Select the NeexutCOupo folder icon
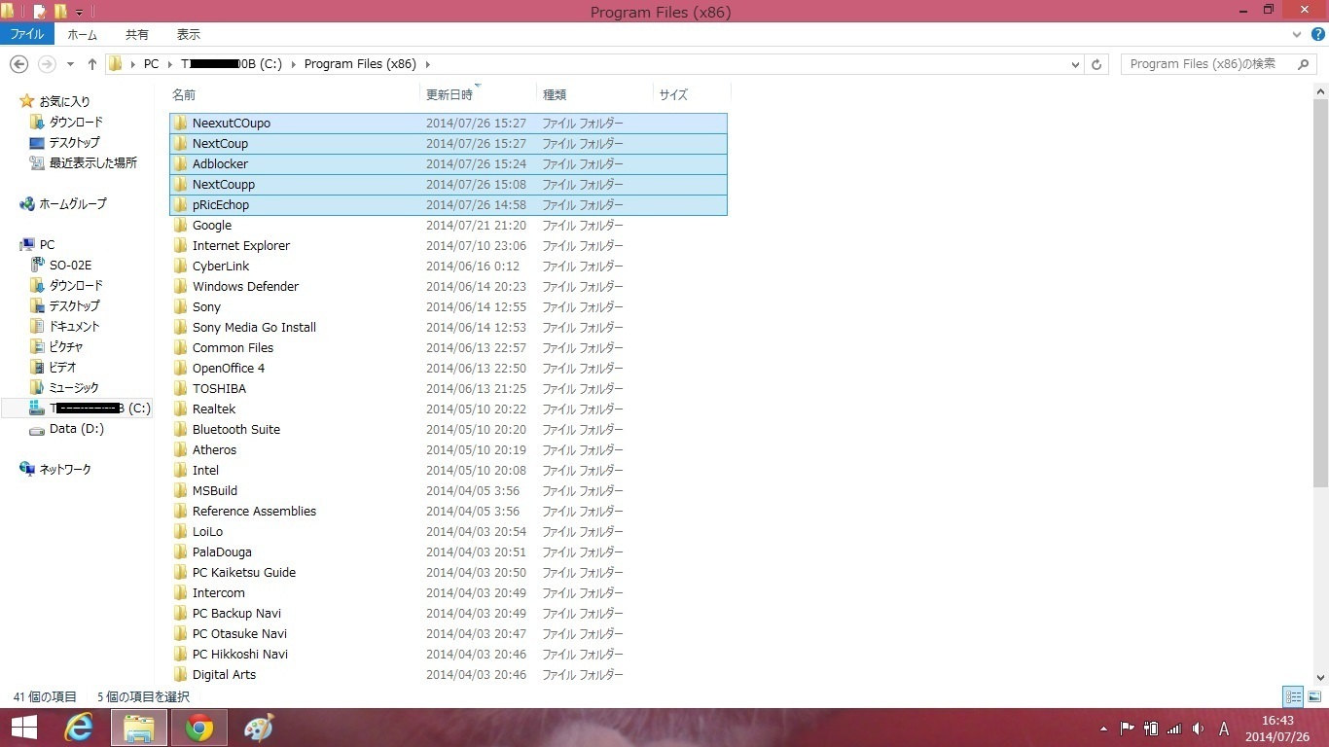 point(180,124)
